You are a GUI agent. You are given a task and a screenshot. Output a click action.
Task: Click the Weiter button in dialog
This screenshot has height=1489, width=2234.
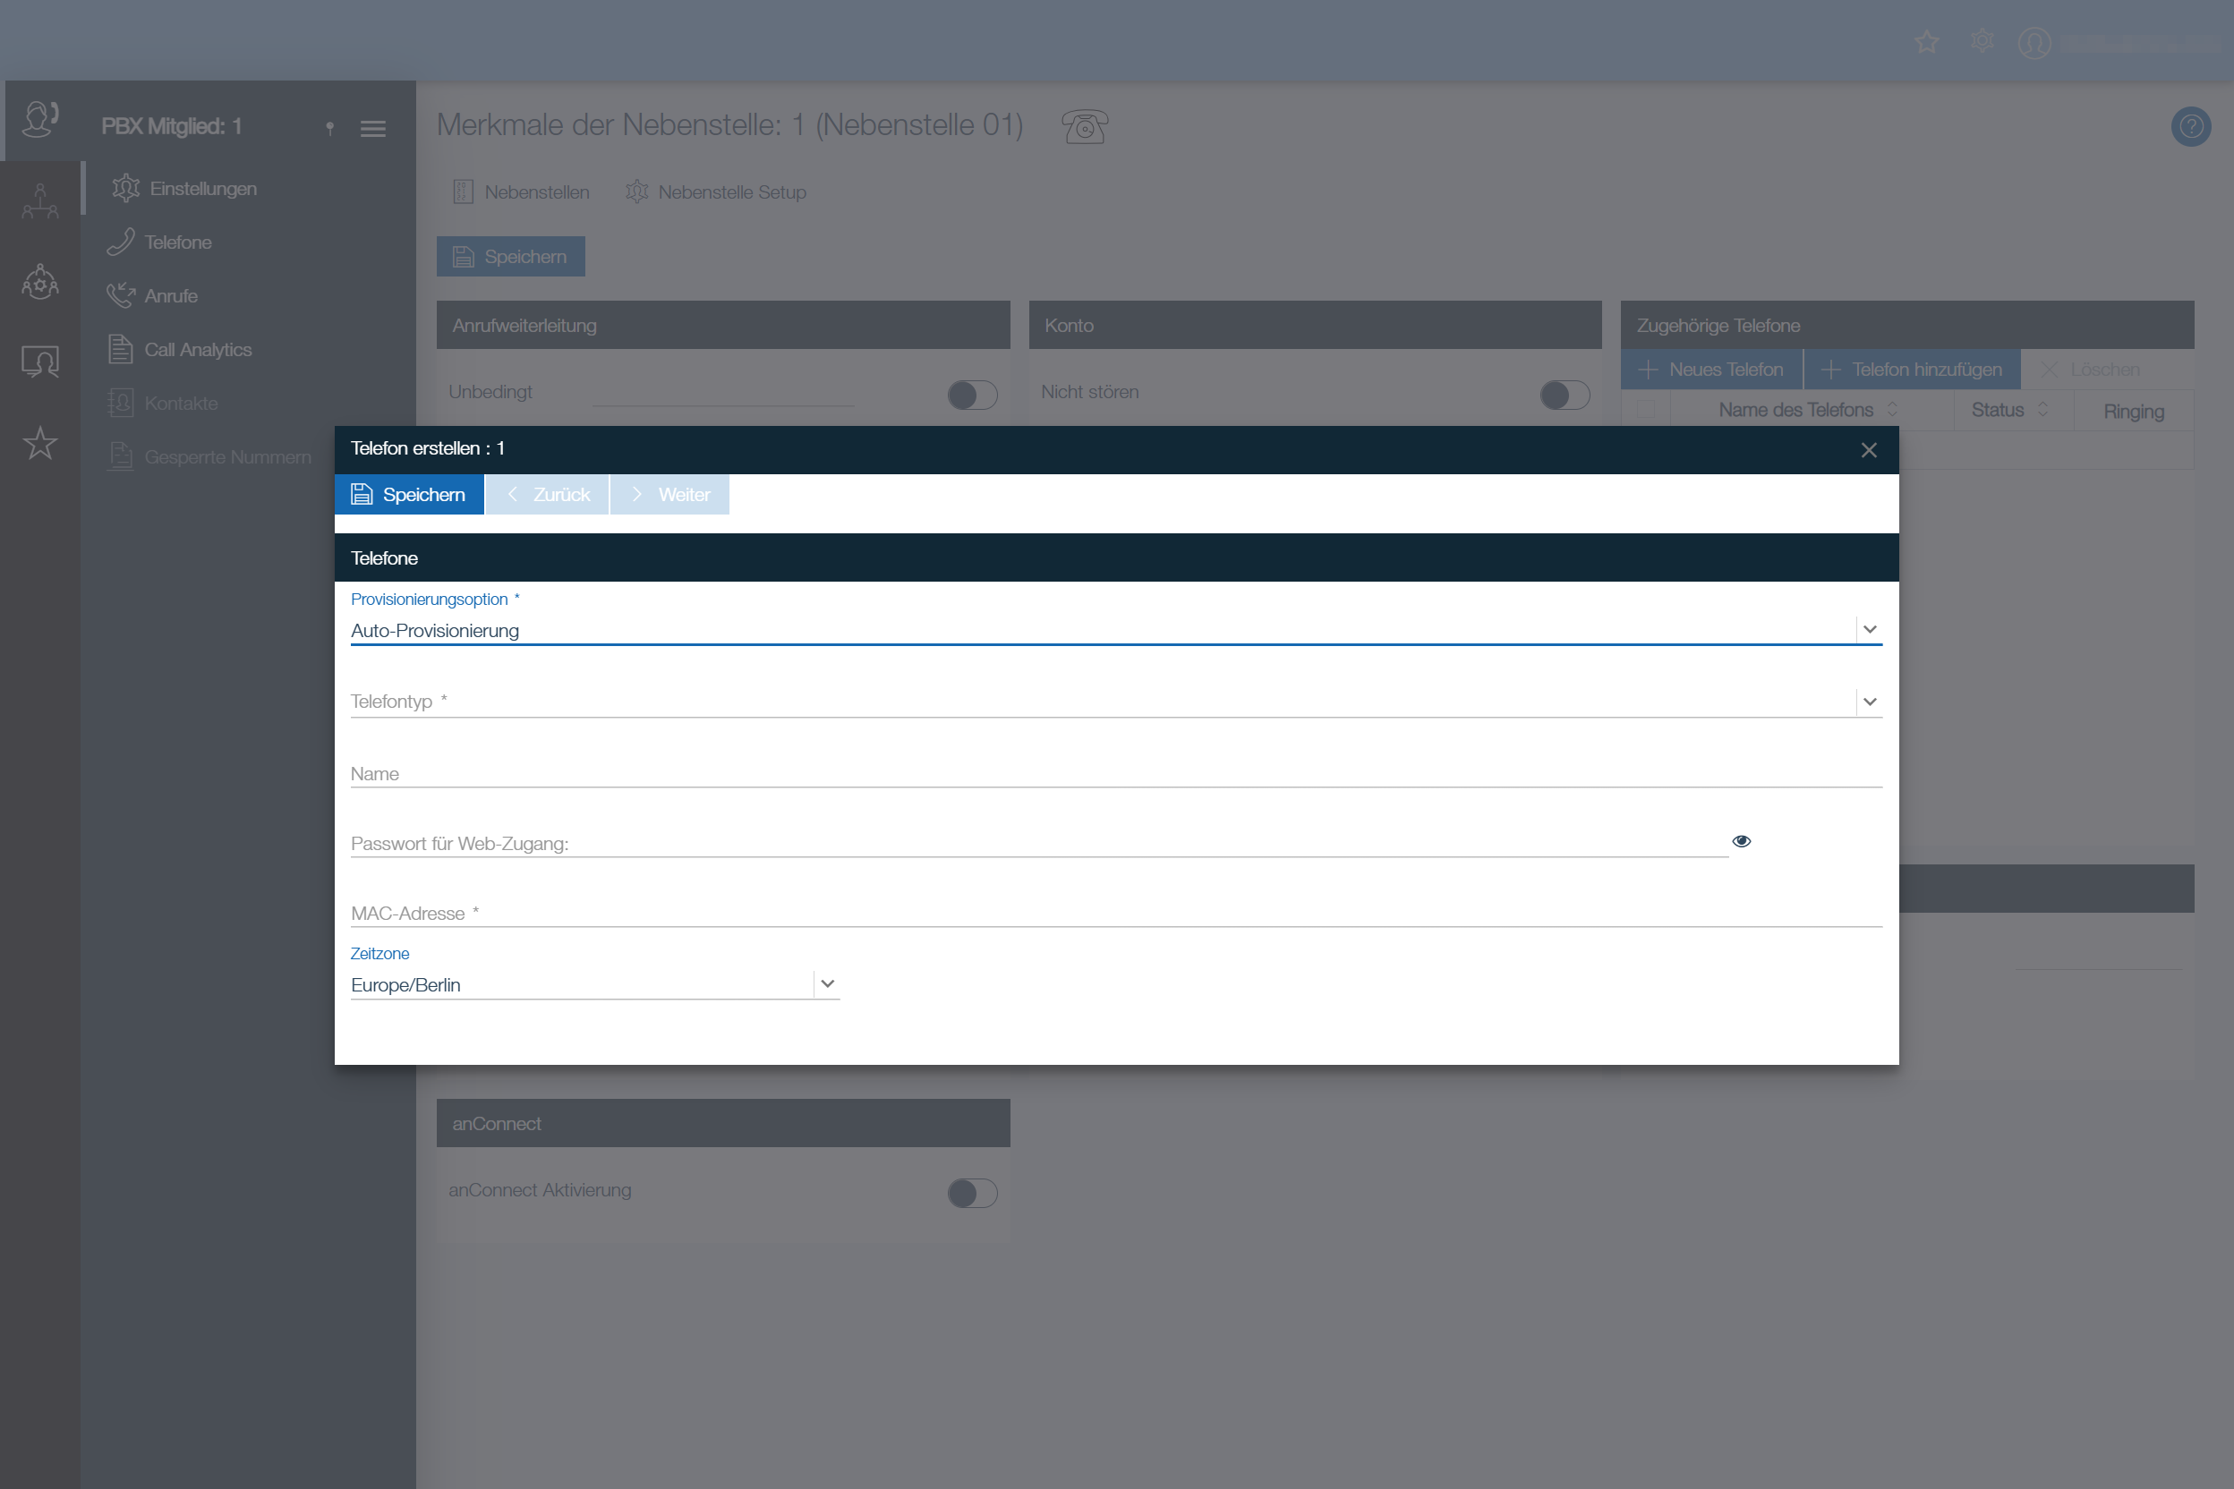669,495
